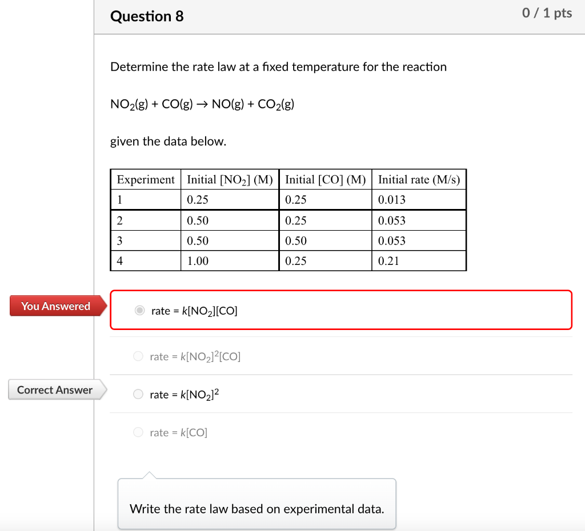Click the text 'Determine the rate law at a fixed temperature'
The width and height of the screenshot is (585, 531).
[x=235, y=67]
